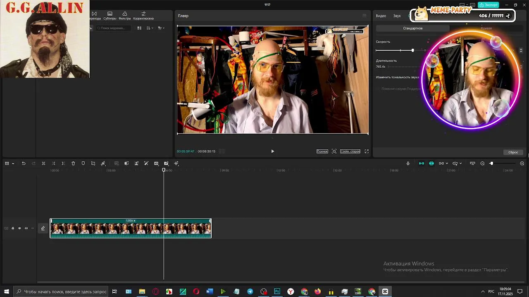Click the fullscreen preview icon in player
This screenshot has height=297, width=529.
[367, 151]
